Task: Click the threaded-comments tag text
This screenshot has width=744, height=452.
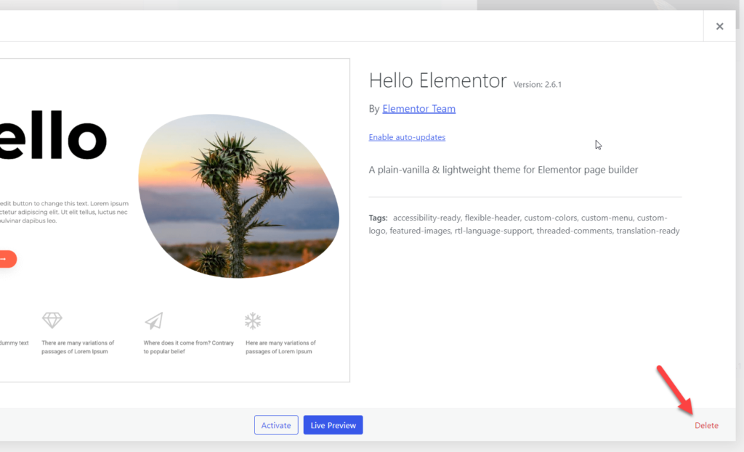Action: tap(574, 231)
